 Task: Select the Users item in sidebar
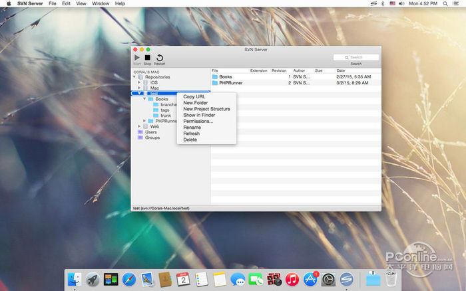click(151, 132)
